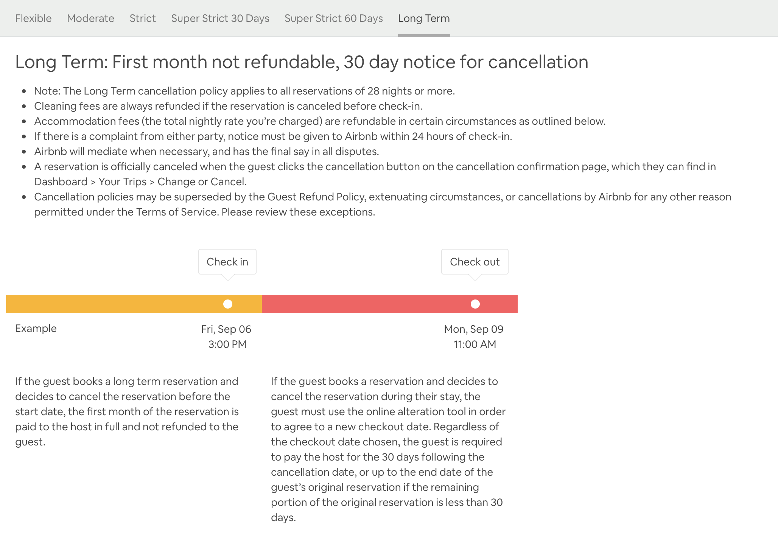This screenshot has width=778, height=543.
Task: Open the Super Strict 30 Days policy
Action: point(221,18)
